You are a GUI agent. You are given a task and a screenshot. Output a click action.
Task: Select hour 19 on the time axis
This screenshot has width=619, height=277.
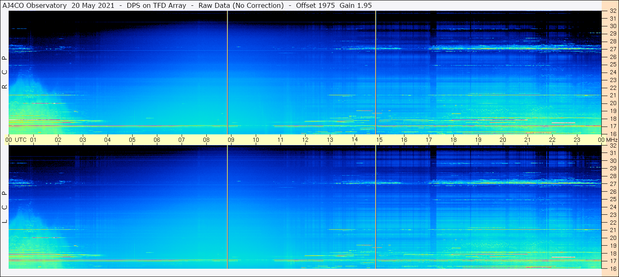[x=478, y=140]
